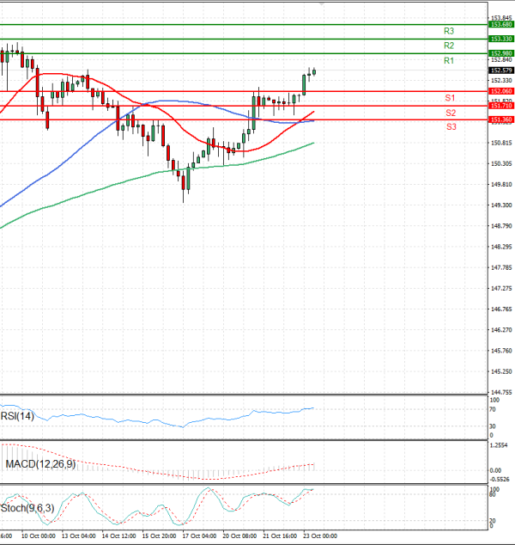Select the 14 Oct 12:00 time axis label

[x=118, y=536]
